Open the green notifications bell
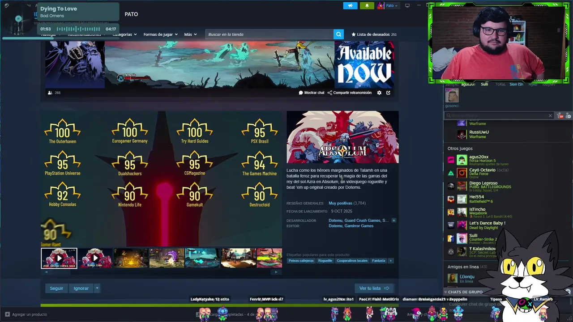Viewport: 573px width, 322px height. pos(367,5)
